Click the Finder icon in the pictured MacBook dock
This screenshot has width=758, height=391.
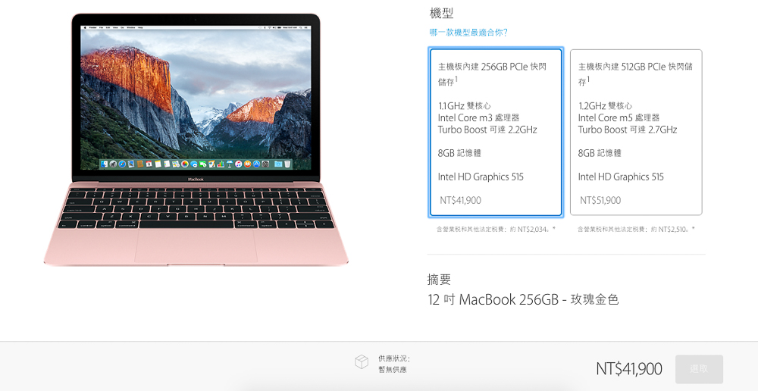(x=105, y=164)
